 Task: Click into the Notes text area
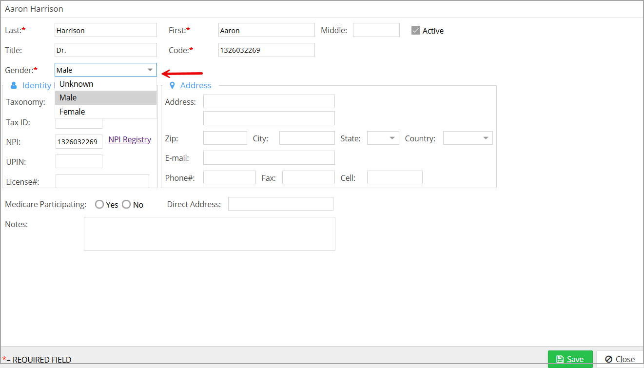[209, 233]
